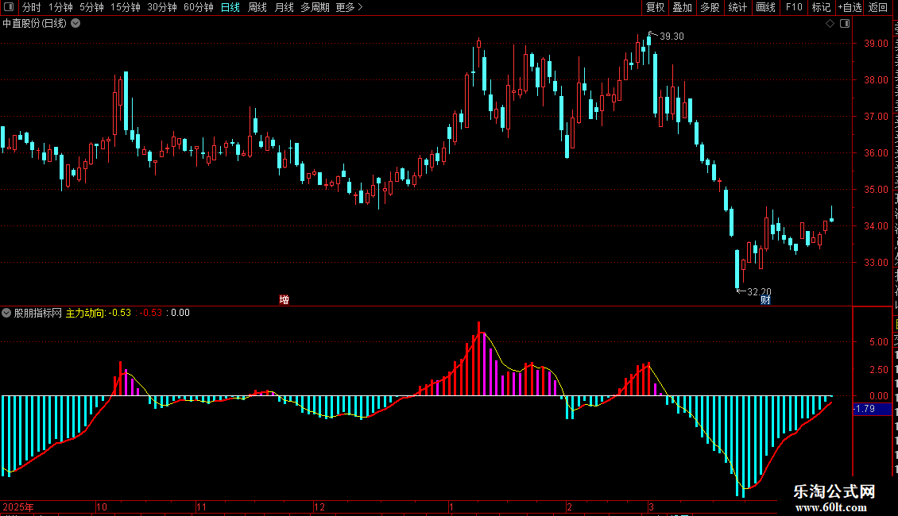Image resolution: width=898 pixels, height=516 pixels.
Task: Click the month 10 date axis label
Action: 102,506
